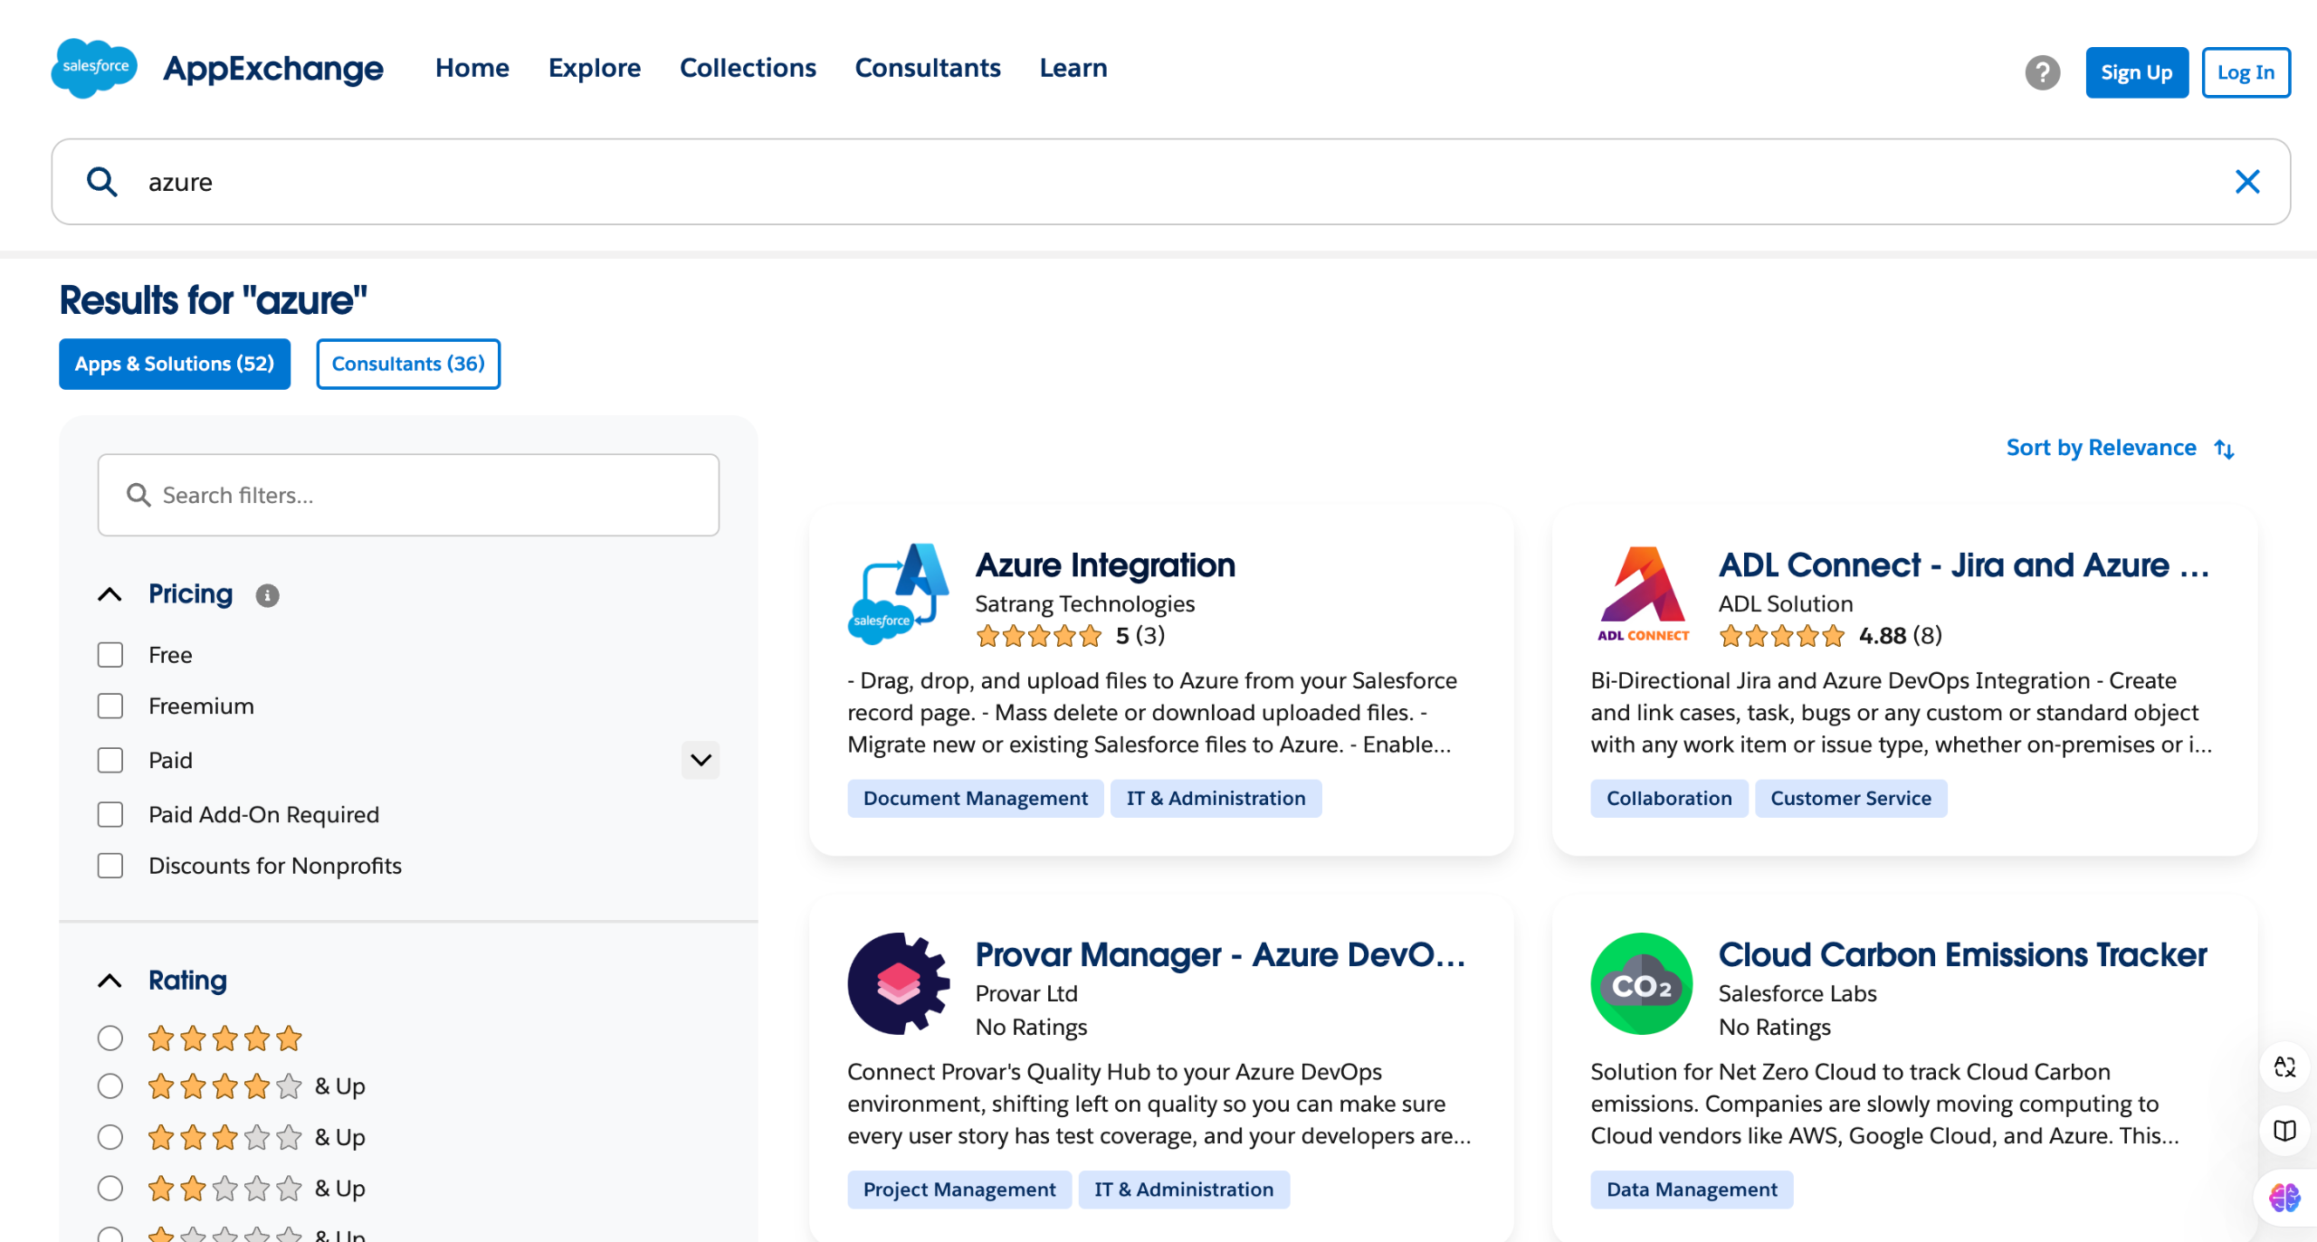Viewport: 2317px width, 1242px height.
Task: Click the brain icon at bottom right
Action: pyautogui.click(x=2284, y=1198)
